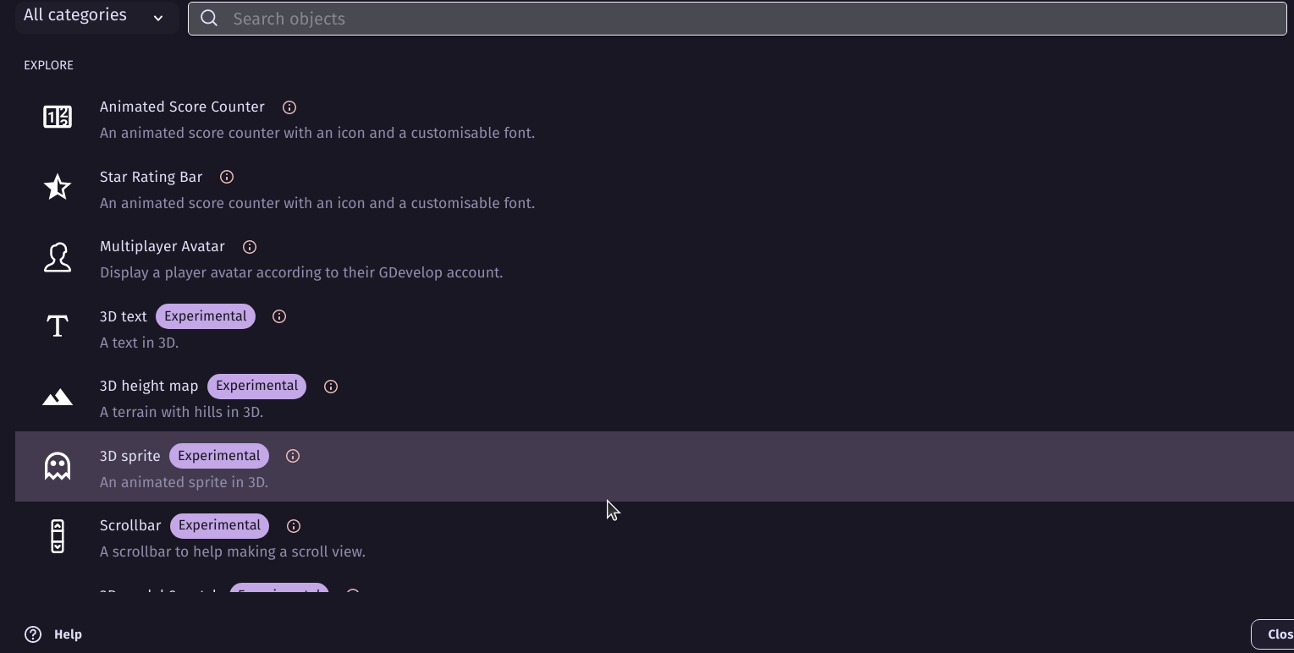This screenshot has height=653, width=1294.
Task: Click the Multiplayer Avatar silhouette icon
Action: click(58, 257)
